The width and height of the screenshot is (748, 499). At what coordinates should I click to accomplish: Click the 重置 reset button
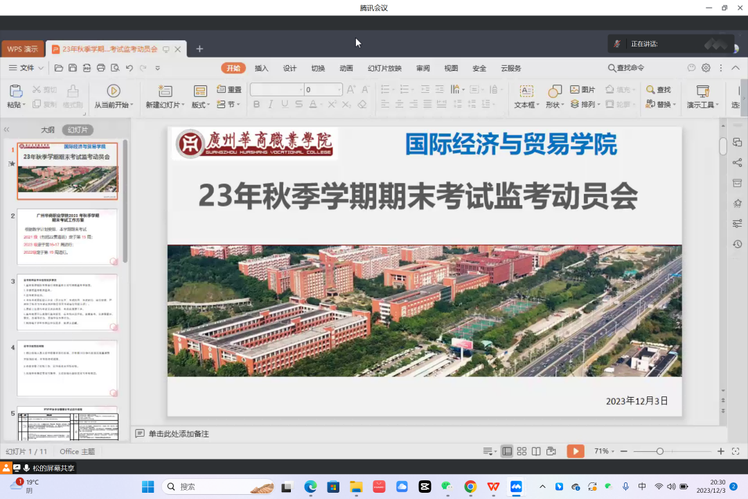[x=229, y=89]
